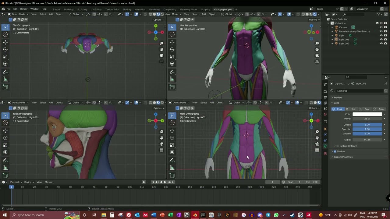390x219 pixels.
Task: Open the View Layer properties tab
Action: (x=325, y=103)
